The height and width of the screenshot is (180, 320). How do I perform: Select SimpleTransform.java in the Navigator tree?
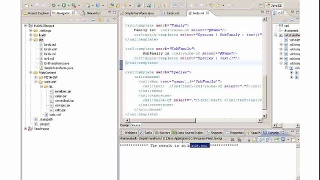58,68
